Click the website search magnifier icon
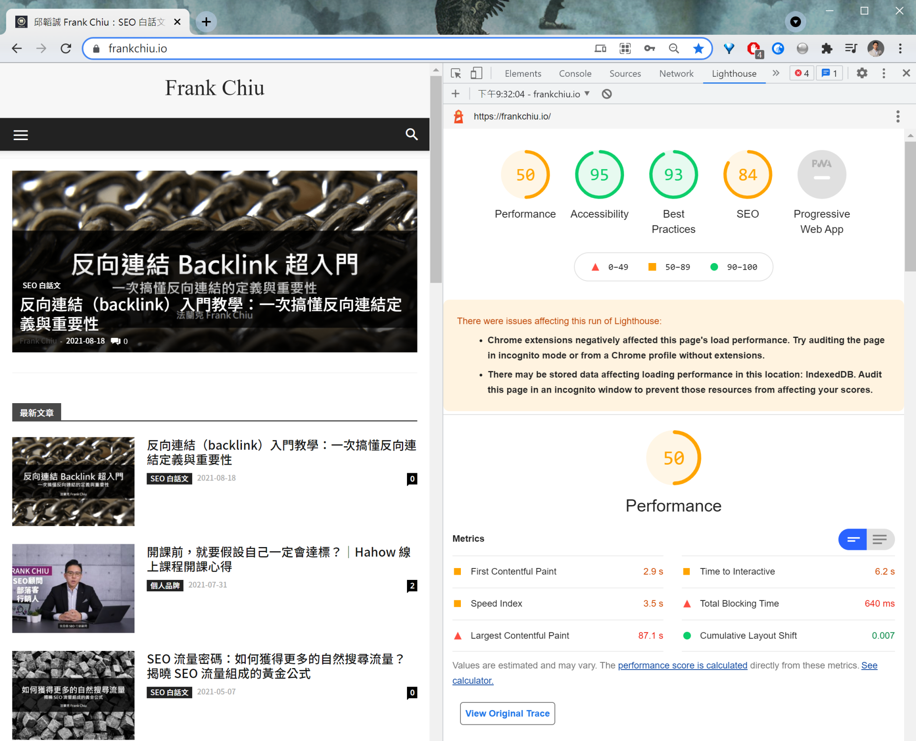This screenshot has height=741, width=916. pyautogui.click(x=411, y=134)
